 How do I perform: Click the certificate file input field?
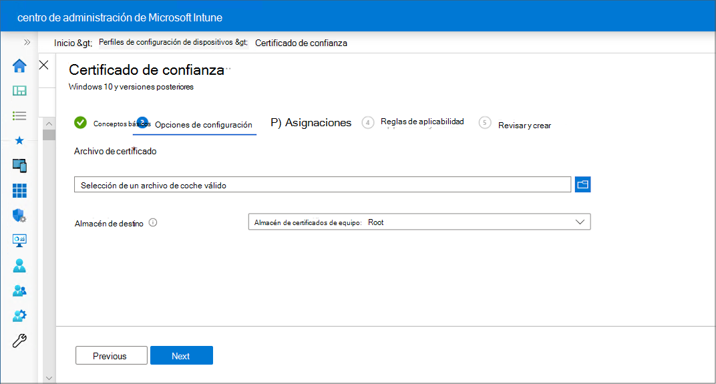323,184
